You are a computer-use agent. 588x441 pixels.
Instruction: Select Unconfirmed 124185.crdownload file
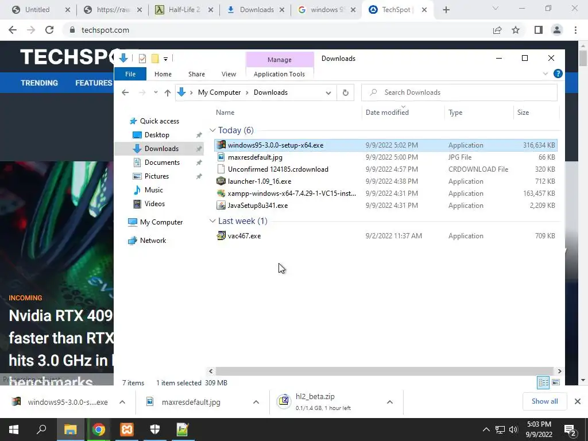click(278, 169)
